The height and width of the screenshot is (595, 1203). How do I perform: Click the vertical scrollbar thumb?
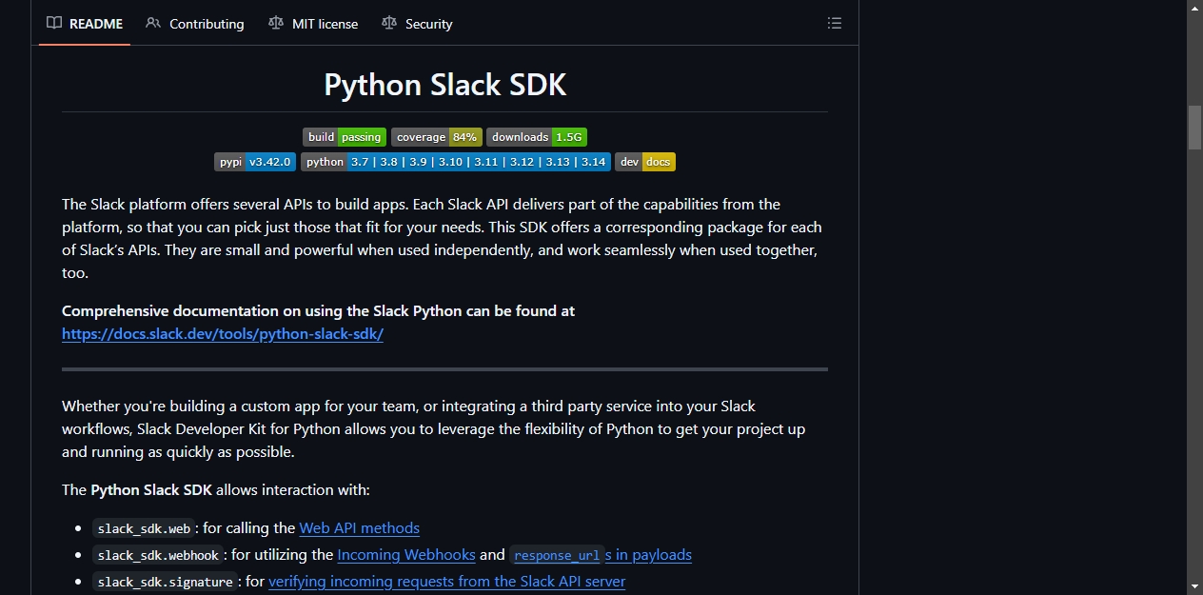coord(1194,127)
